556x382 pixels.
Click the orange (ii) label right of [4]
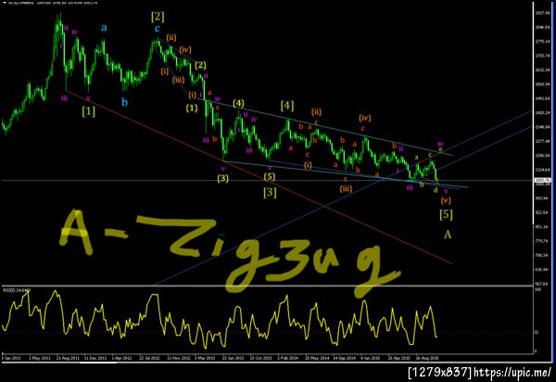(x=316, y=112)
